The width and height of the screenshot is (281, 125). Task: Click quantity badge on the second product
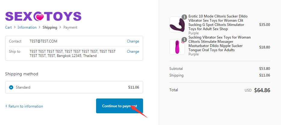pos(184,39)
